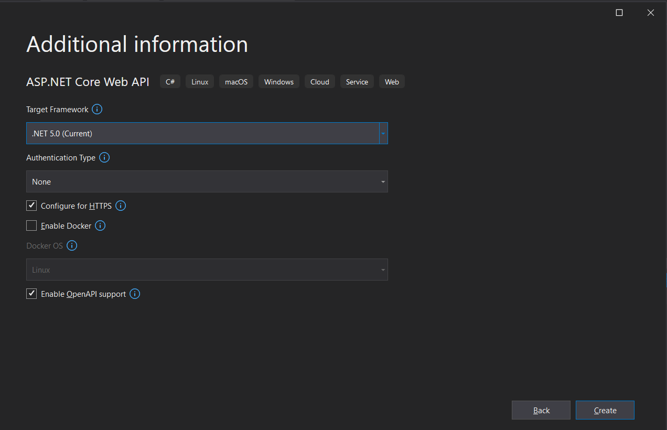Open the Target Framework info tooltip
The width and height of the screenshot is (667, 430).
click(x=96, y=109)
